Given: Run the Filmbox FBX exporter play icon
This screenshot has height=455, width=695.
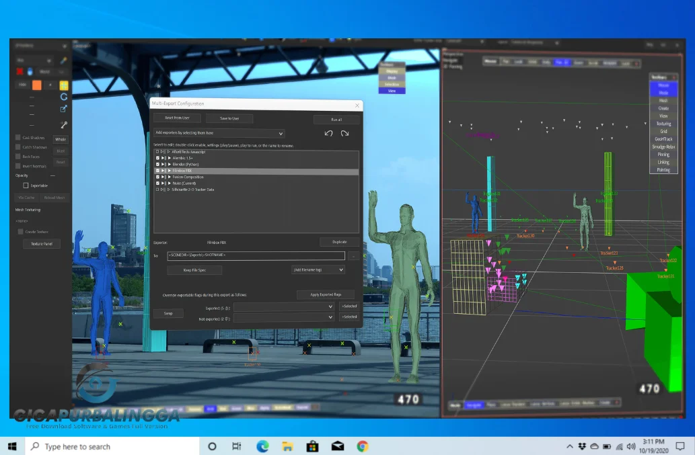Looking at the screenshot, I should click(170, 171).
